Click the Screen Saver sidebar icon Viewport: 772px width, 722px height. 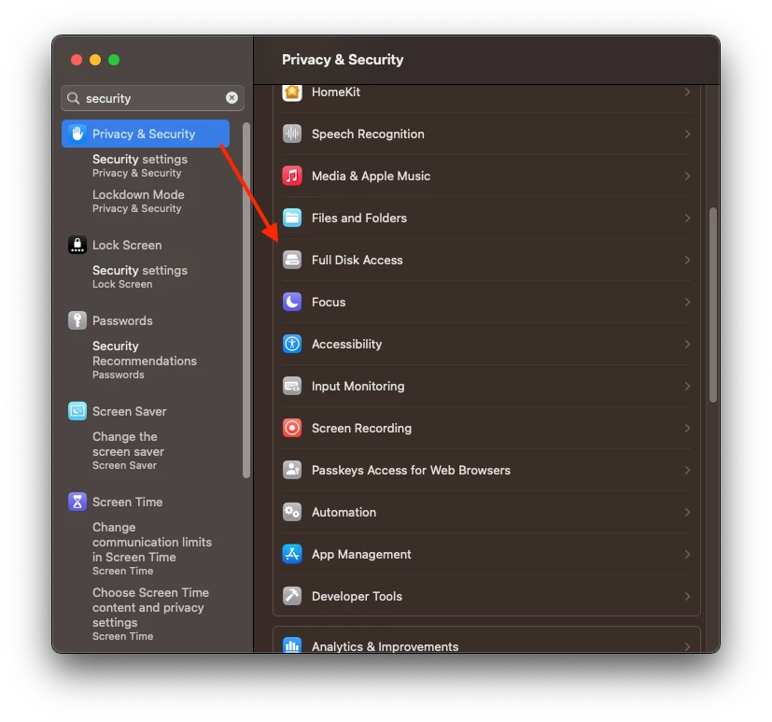[x=77, y=411]
